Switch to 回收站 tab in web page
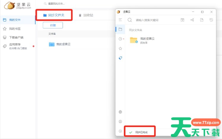 click(x=86, y=15)
